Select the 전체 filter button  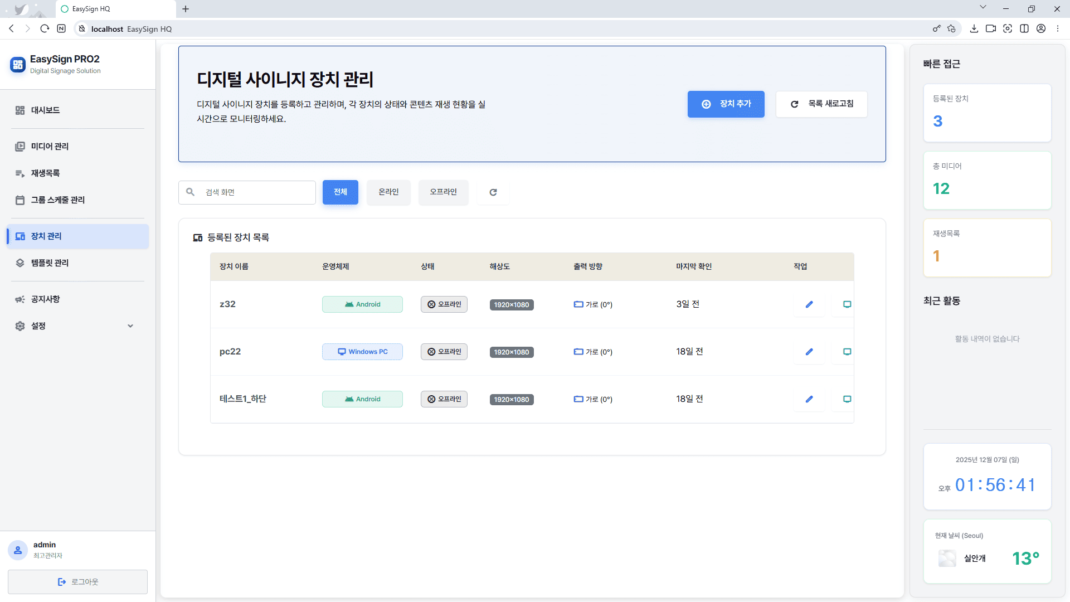coord(340,192)
